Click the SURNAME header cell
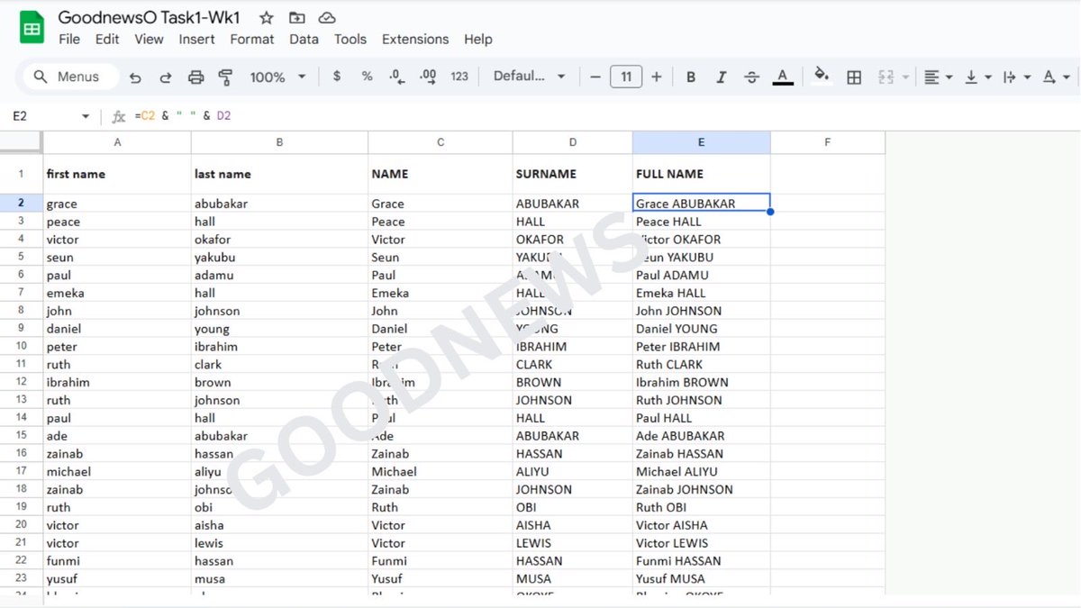 (572, 174)
